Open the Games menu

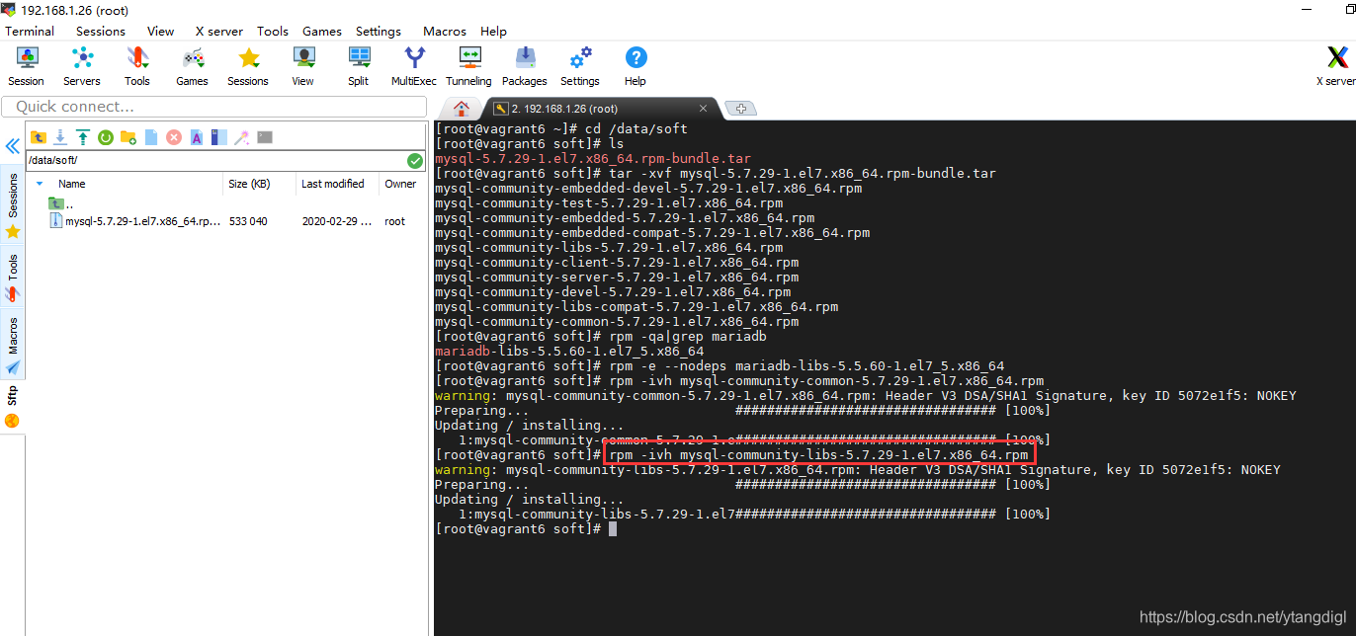(322, 31)
